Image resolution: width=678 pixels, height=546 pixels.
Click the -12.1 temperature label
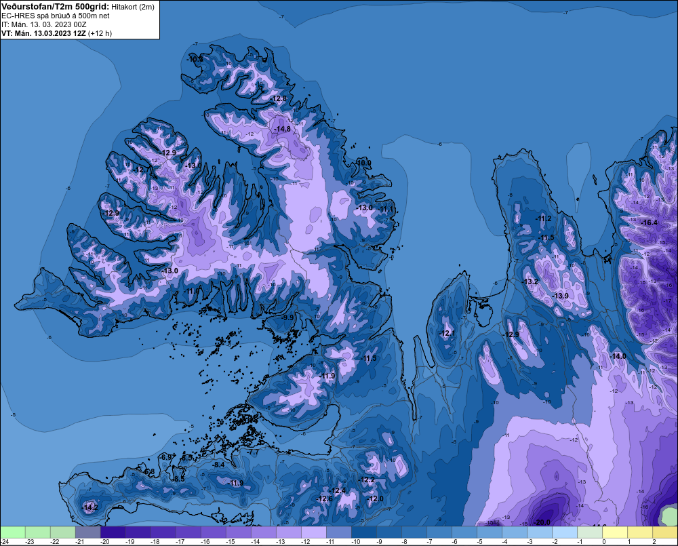447,333
